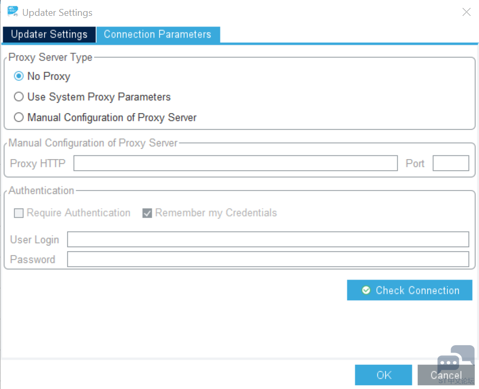Click into the Password field

click(x=268, y=259)
